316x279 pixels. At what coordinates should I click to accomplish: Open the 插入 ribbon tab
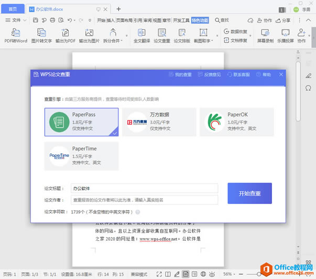pyautogui.click(x=111, y=20)
